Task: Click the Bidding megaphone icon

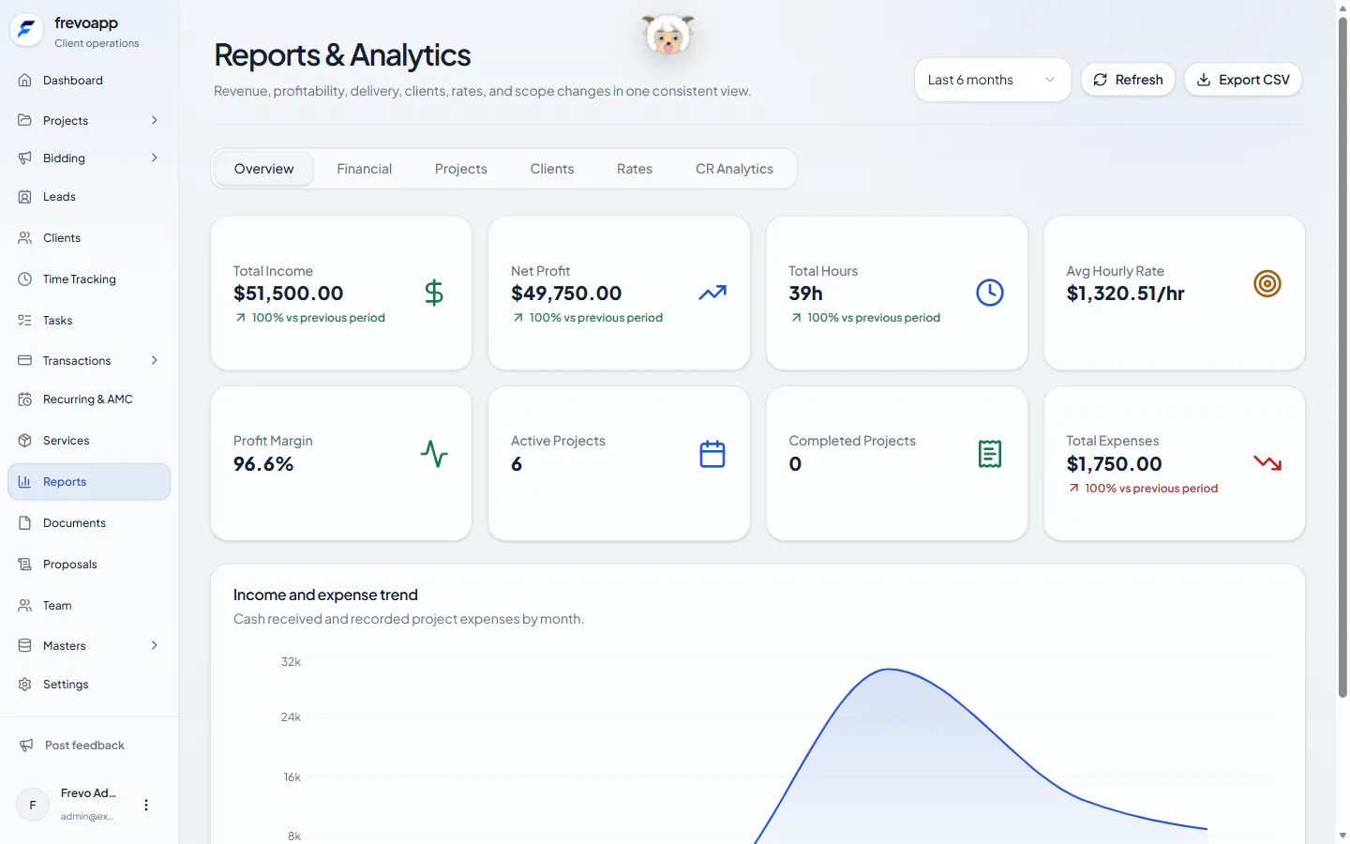Action: tap(25, 158)
